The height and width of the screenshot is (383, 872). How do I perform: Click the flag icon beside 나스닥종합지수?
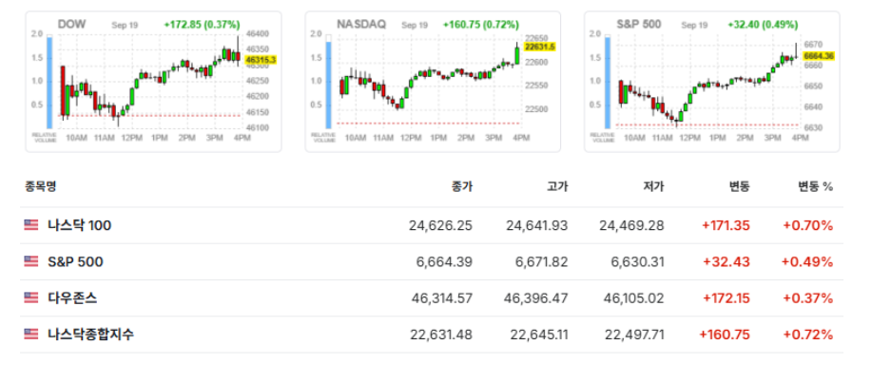click(x=31, y=335)
